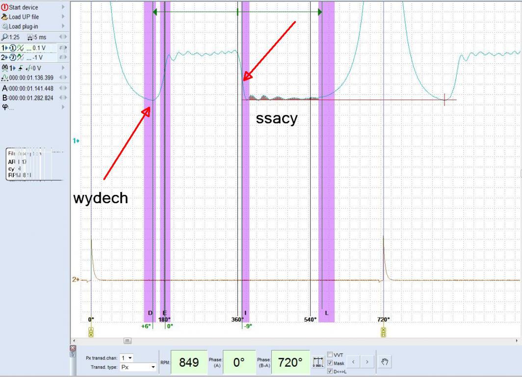This screenshot has width=522, height=377.
Task: Expand the trigger settings row arrow
Action: click(63, 68)
